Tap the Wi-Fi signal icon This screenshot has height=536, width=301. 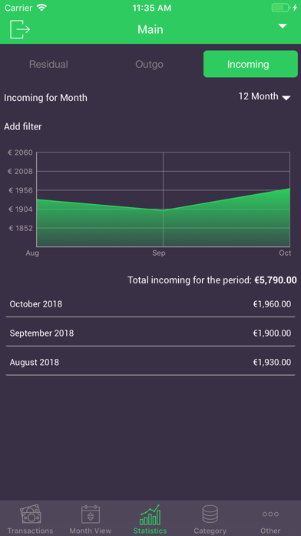tap(41, 8)
